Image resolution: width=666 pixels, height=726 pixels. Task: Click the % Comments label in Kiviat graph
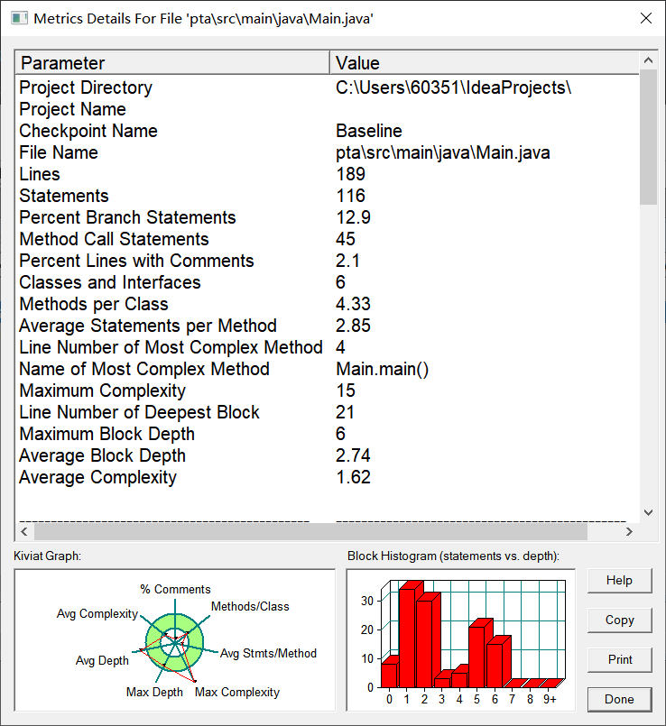click(175, 590)
